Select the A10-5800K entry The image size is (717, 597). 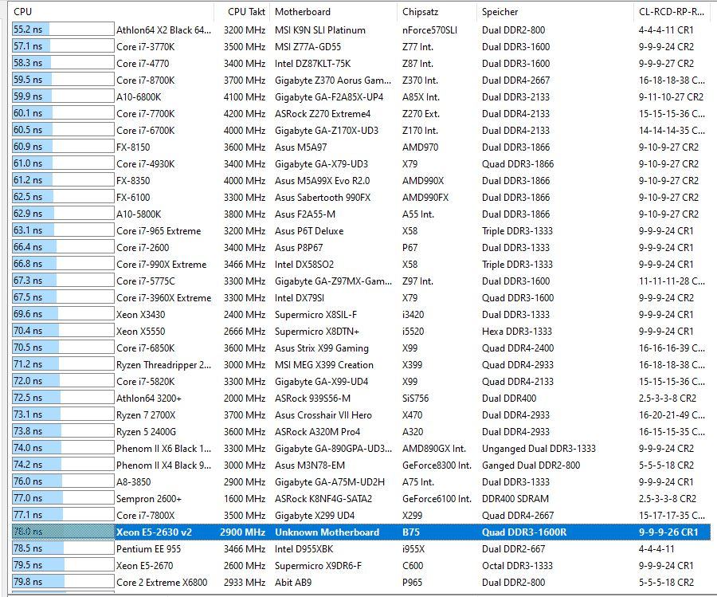(139, 214)
